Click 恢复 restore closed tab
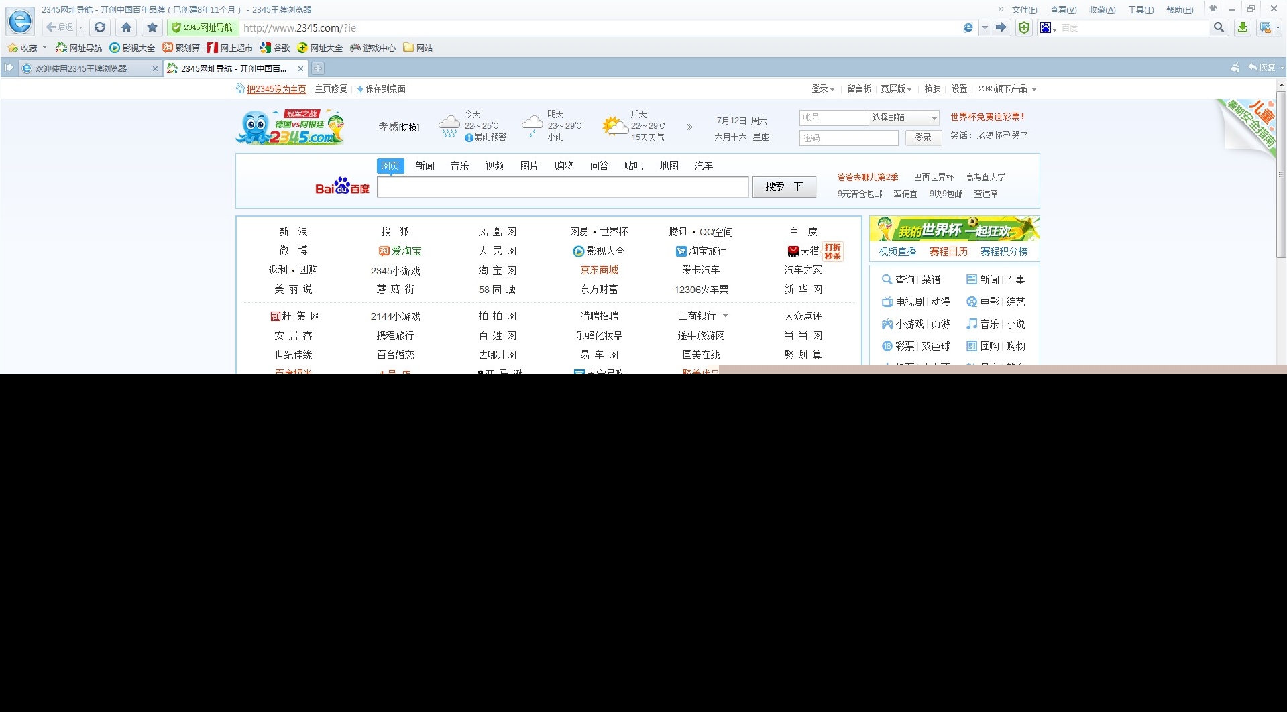This screenshot has height=712, width=1287. click(1262, 68)
